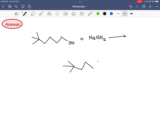
Task: Open the share export menu
Action: [29, 7]
